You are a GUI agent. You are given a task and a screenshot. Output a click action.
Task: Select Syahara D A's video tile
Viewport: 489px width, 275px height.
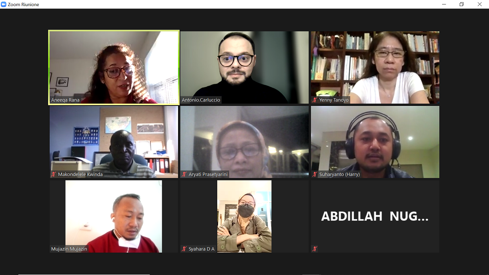point(244,216)
